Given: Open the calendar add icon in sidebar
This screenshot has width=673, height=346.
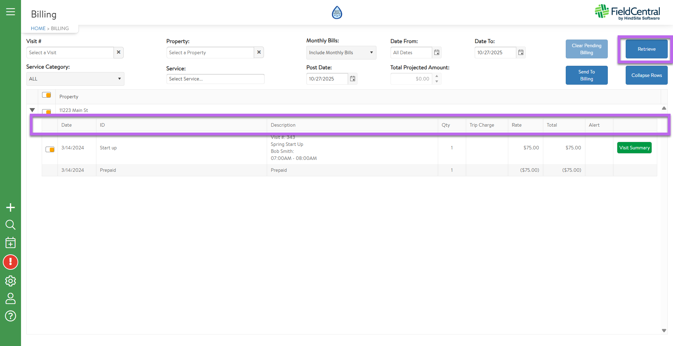Looking at the screenshot, I should click(x=11, y=242).
